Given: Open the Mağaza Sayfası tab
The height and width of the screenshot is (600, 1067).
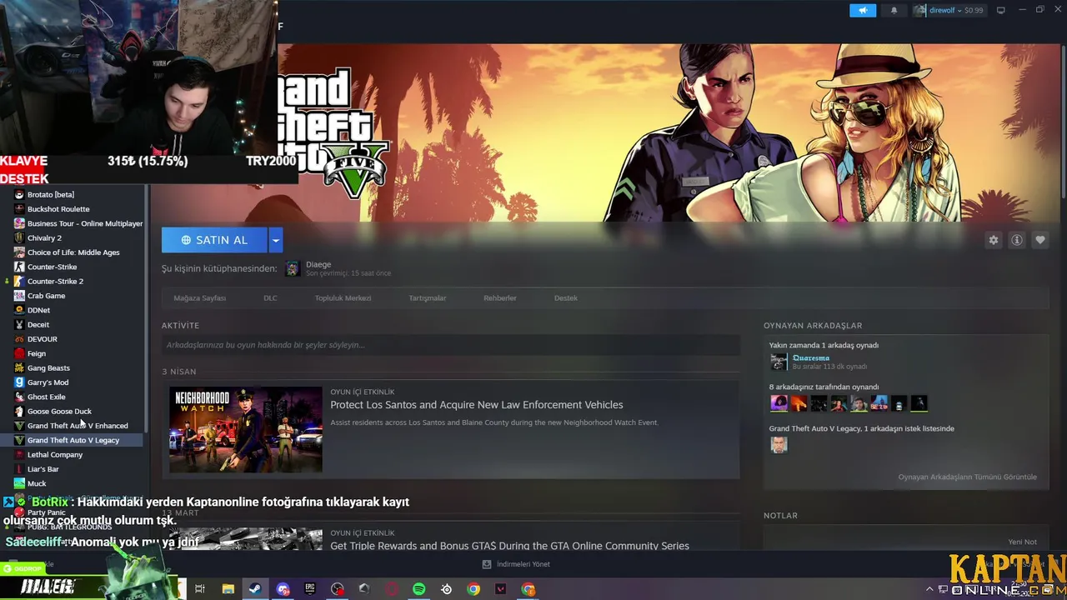Looking at the screenshot, I should 199,297.
